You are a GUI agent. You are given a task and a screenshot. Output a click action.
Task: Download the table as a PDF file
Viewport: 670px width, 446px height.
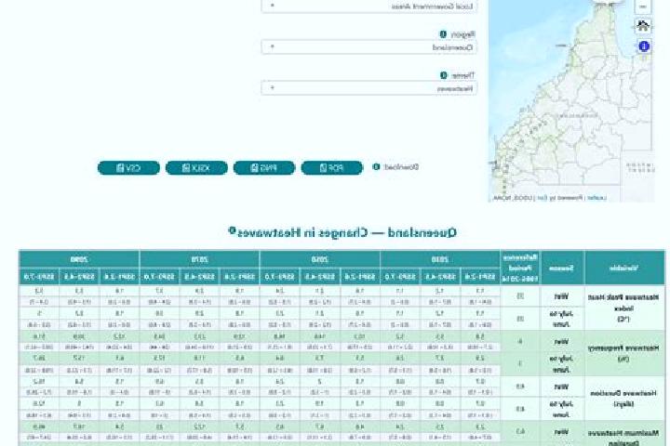(331, 168)
